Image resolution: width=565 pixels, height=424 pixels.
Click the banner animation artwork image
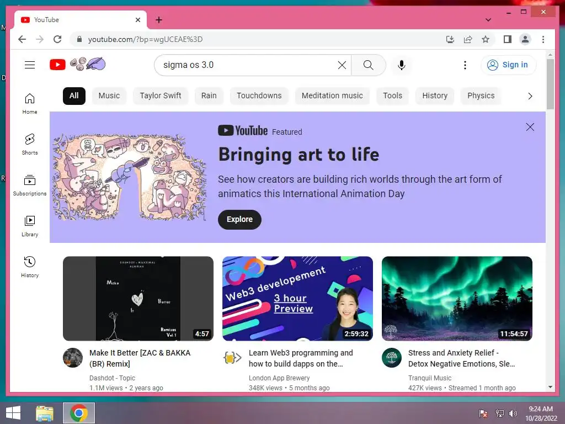click(x=130, y=177)
